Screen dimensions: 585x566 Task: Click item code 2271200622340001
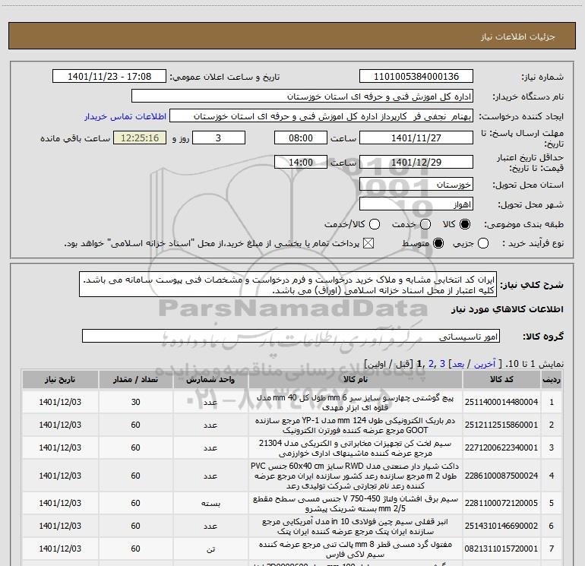501,447
